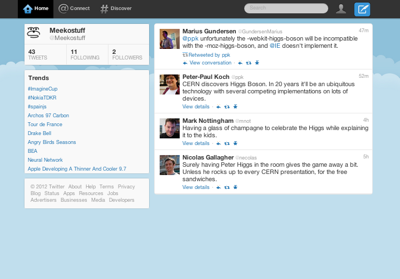
Task: Open Mark Nottingham's profile picture
Action: coord(170,128)
